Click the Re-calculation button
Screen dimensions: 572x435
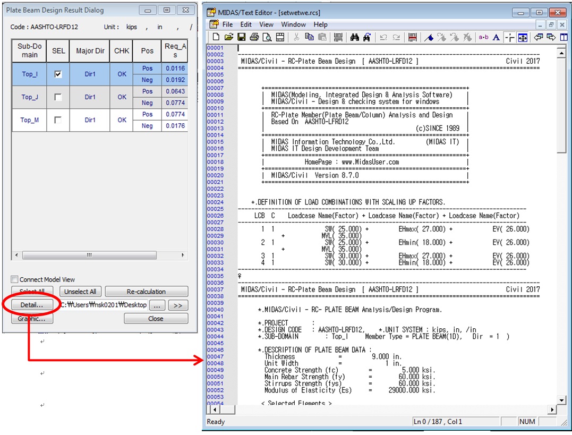pyautogui.click(x=146, y=292)
